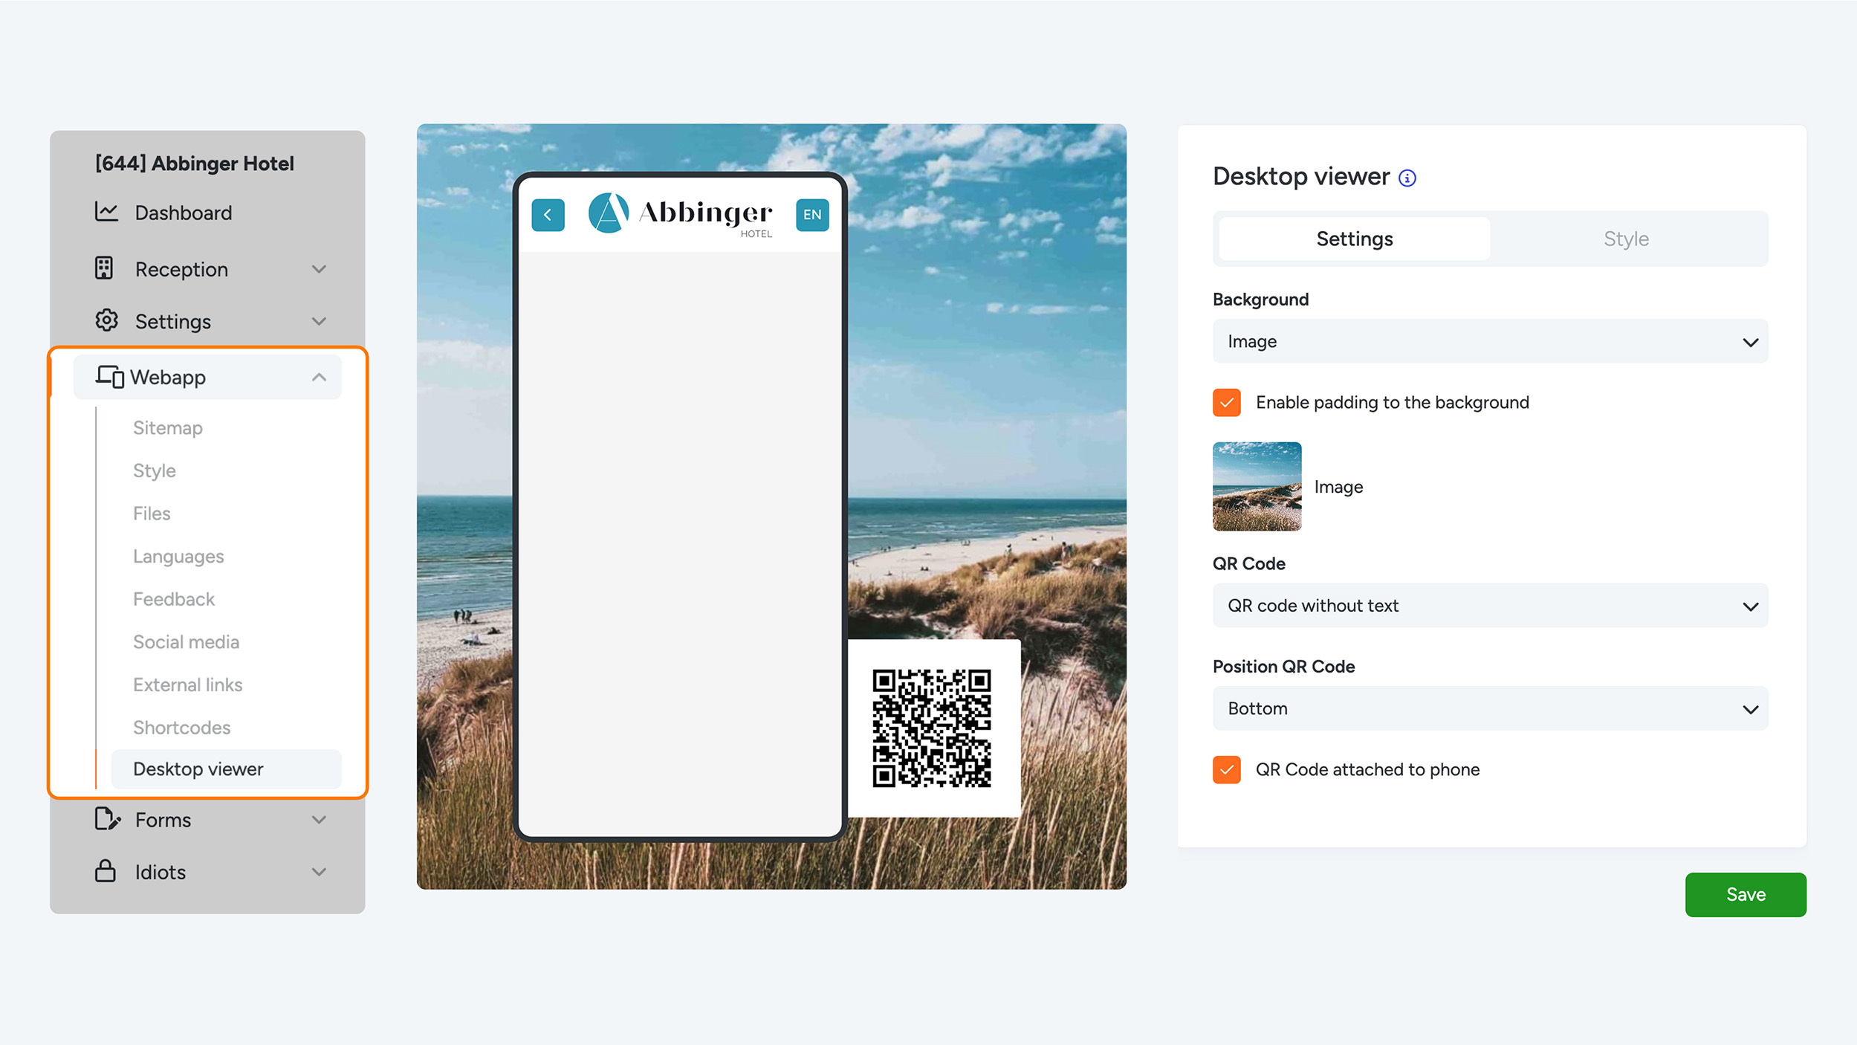Open Social media in Webapp submenu
The image size is (1857, 1045).
[186, 642]
